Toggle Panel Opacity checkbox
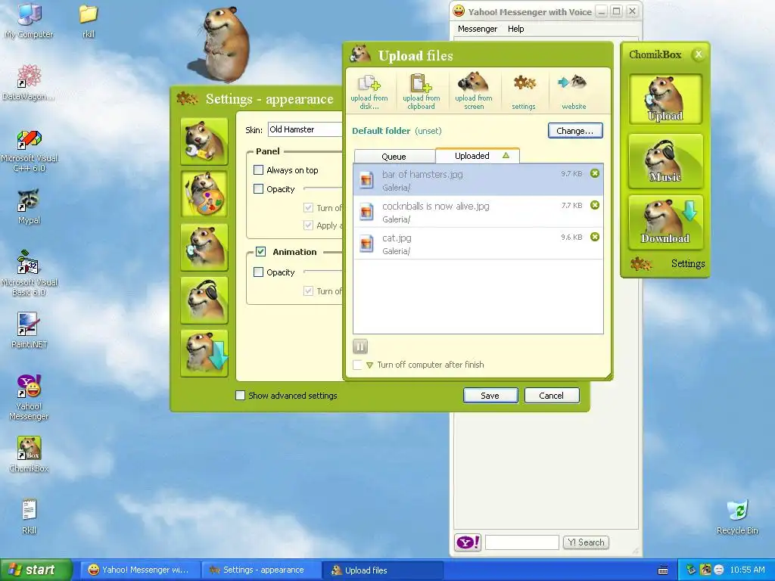 coord(259,188)
